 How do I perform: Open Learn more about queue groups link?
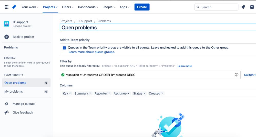coord(92,52)
